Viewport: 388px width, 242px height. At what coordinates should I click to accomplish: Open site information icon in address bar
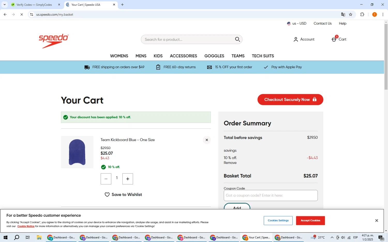tap(32, 14)
